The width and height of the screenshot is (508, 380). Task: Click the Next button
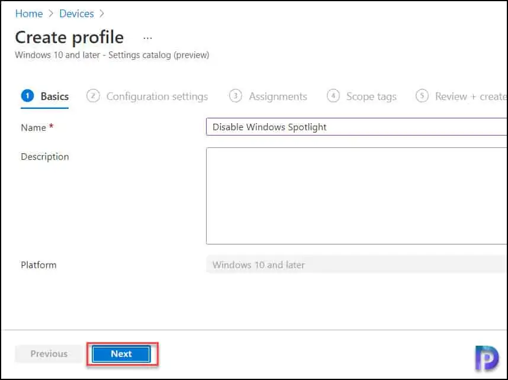121,354
